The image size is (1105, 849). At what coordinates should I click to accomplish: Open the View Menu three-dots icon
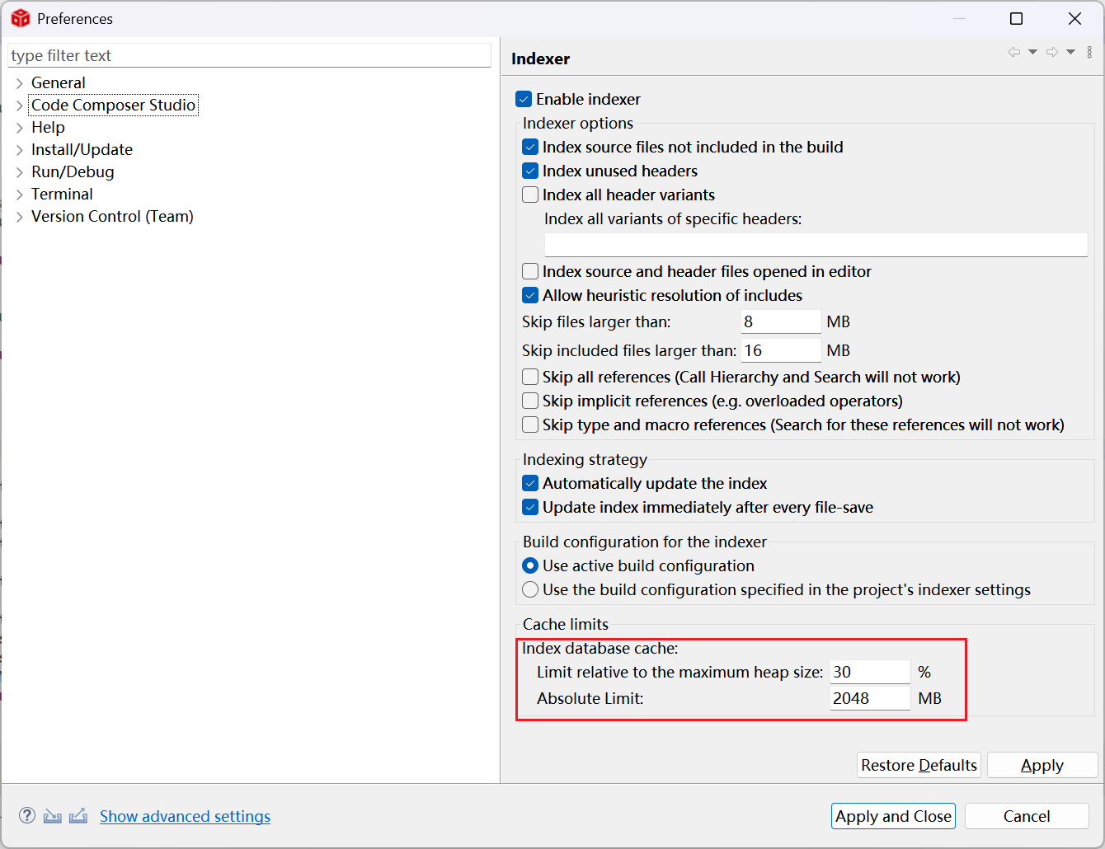click(x=1089, y=52)
